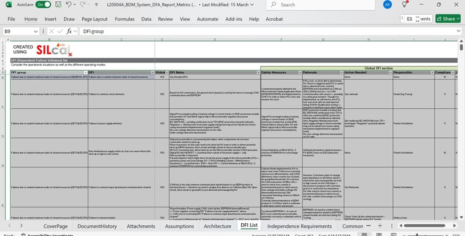
Task: Open the Rationale column filter dropdown
Action: point(341,73)
